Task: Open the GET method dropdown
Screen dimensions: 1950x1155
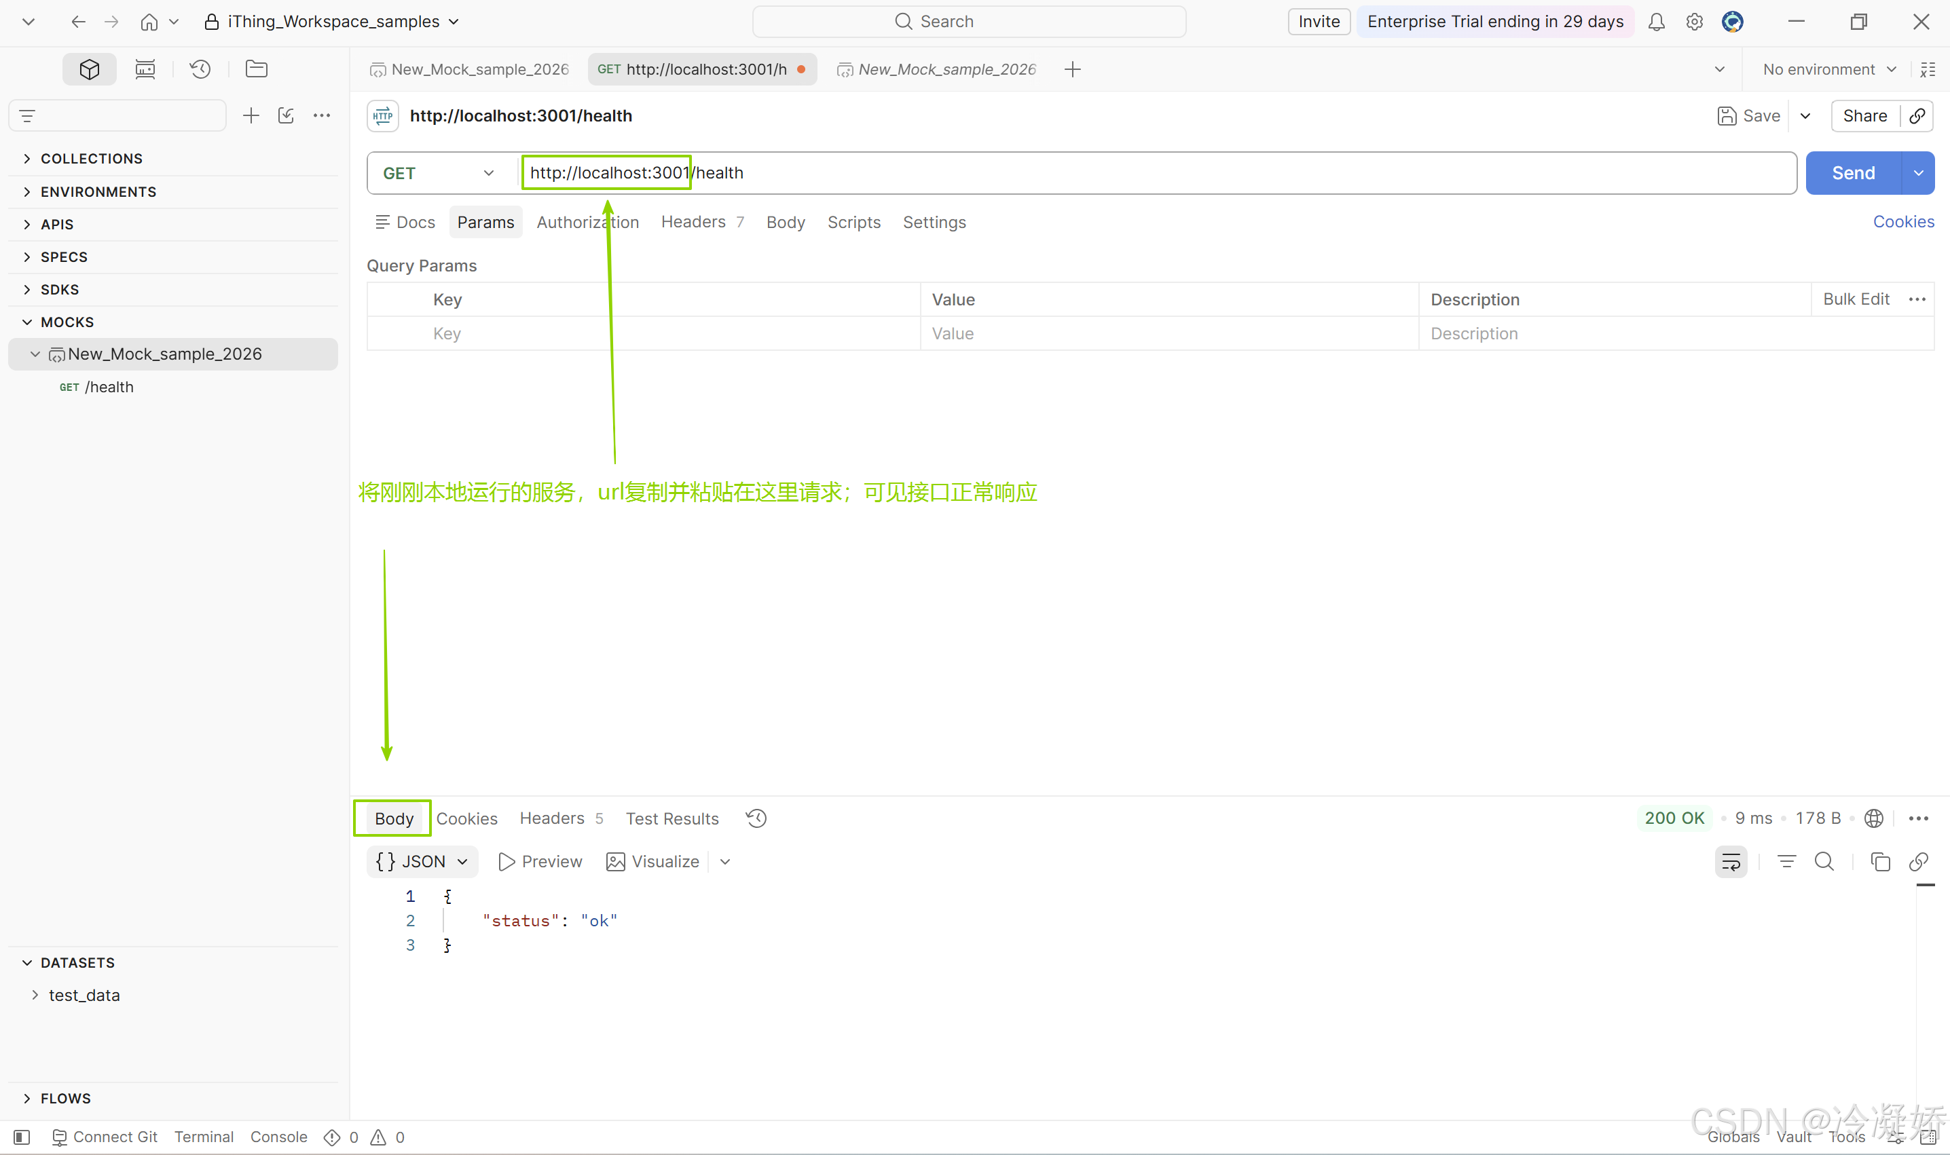Action: click(x=439, y=173)
